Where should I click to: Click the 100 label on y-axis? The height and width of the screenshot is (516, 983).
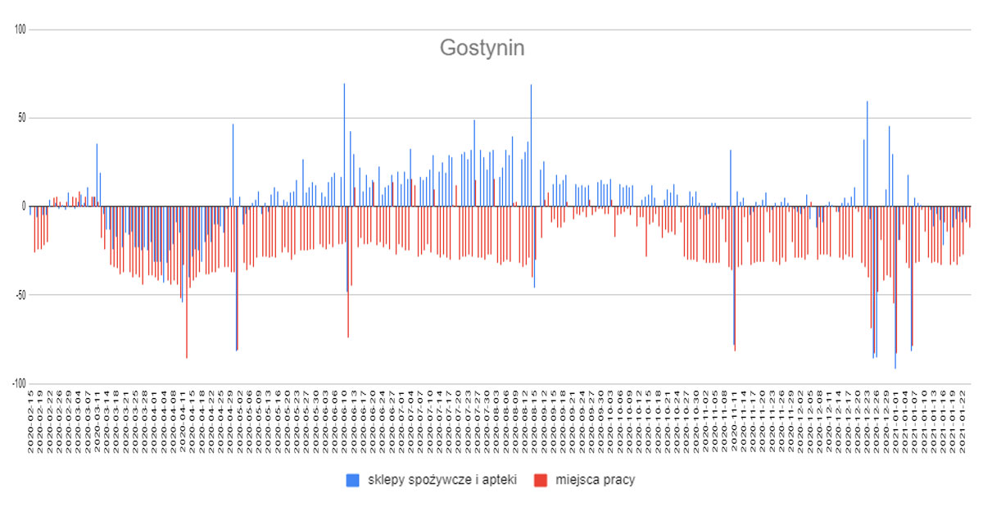pos(20,30)
